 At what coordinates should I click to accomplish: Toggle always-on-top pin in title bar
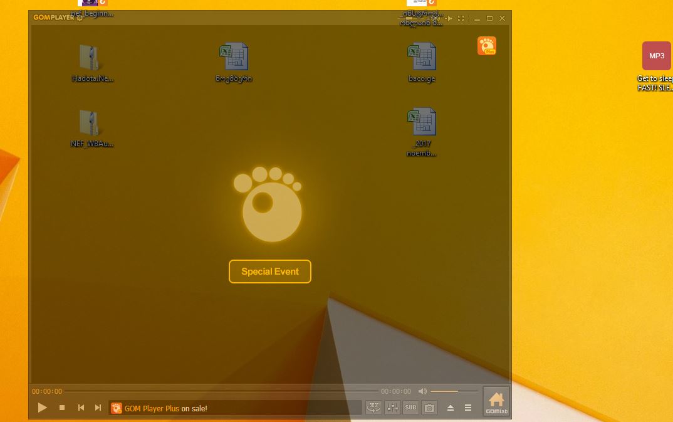pos(449,18)
